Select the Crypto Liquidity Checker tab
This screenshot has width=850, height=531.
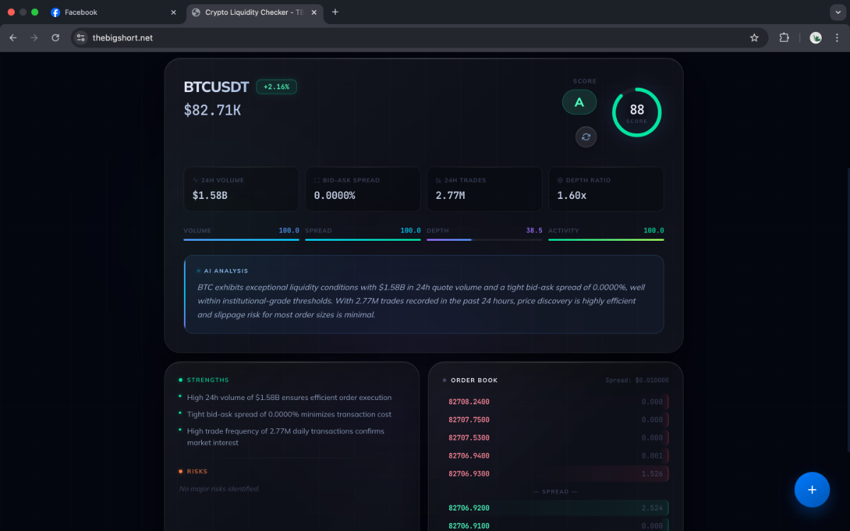coord(256,12)
